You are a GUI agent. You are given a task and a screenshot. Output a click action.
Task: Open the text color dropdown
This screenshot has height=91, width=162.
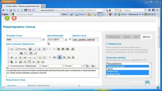[88, 66]
